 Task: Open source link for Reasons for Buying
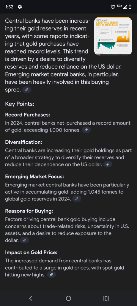tap(24, 240)
